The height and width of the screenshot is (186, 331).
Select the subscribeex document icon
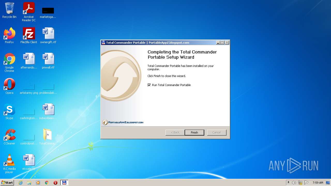tap(48, 112)
